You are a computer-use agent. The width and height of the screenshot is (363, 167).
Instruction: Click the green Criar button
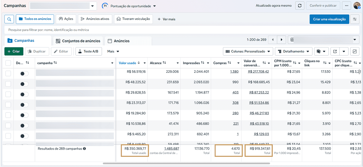[x=14, y=51]
